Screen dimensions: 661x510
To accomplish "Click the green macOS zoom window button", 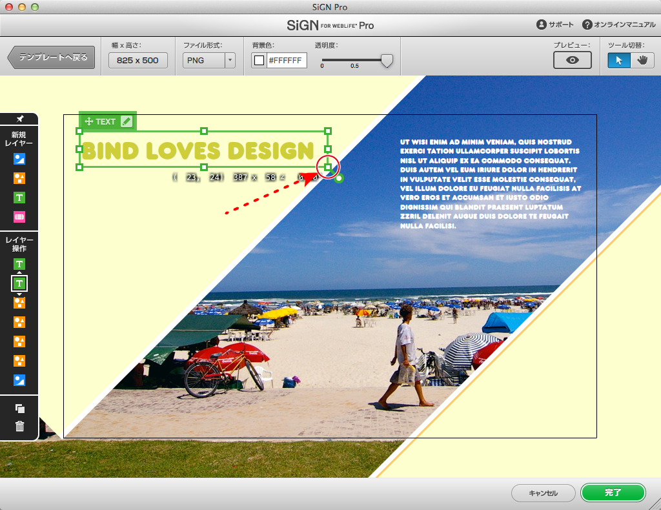I will (35, 7).
